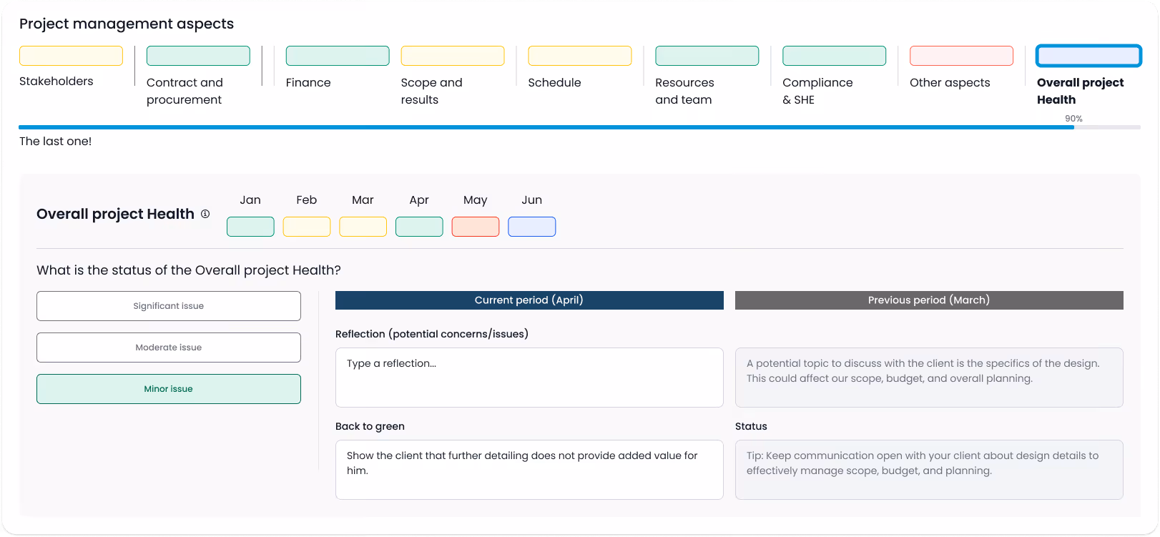
Task: Click the blue Jun month status box
Action: [532, 227]
